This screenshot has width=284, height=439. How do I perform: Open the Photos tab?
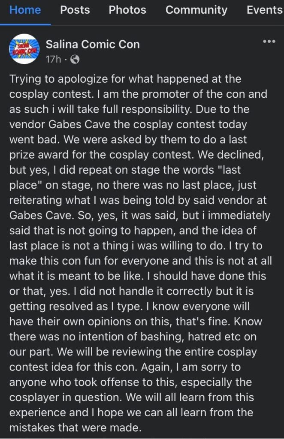tap(127, 10)
